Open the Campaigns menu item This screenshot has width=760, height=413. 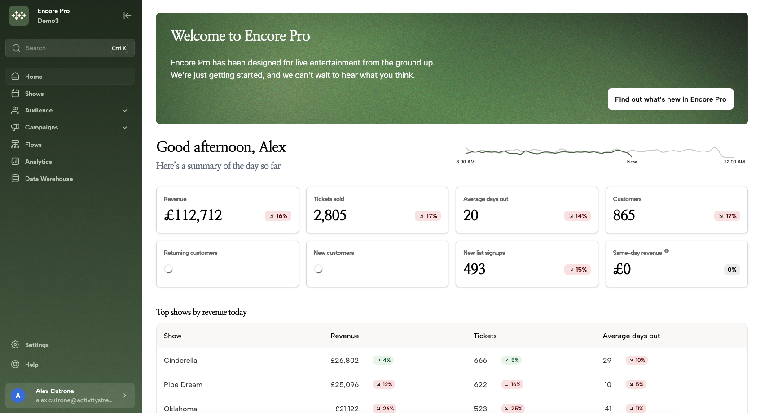[41, 127]
